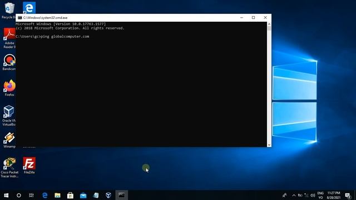This screenshot has width=356, height=200.
Task: Open the Windows Start menu
Action: (6, 195)
